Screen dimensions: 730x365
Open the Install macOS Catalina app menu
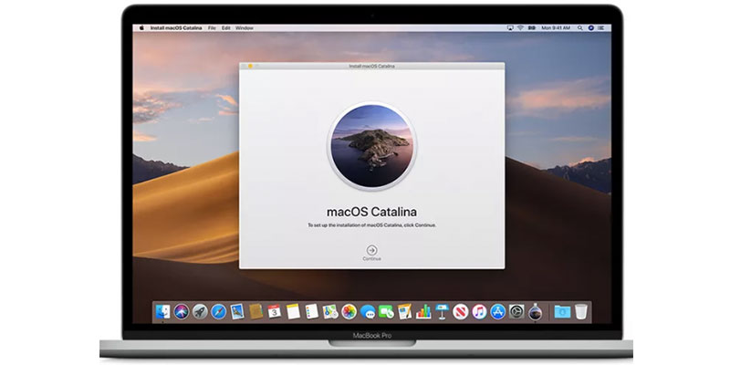(176, 28)
